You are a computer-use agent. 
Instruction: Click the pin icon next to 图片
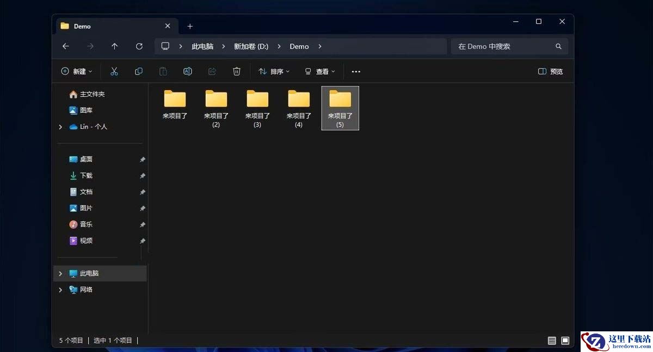coord(143,209)
